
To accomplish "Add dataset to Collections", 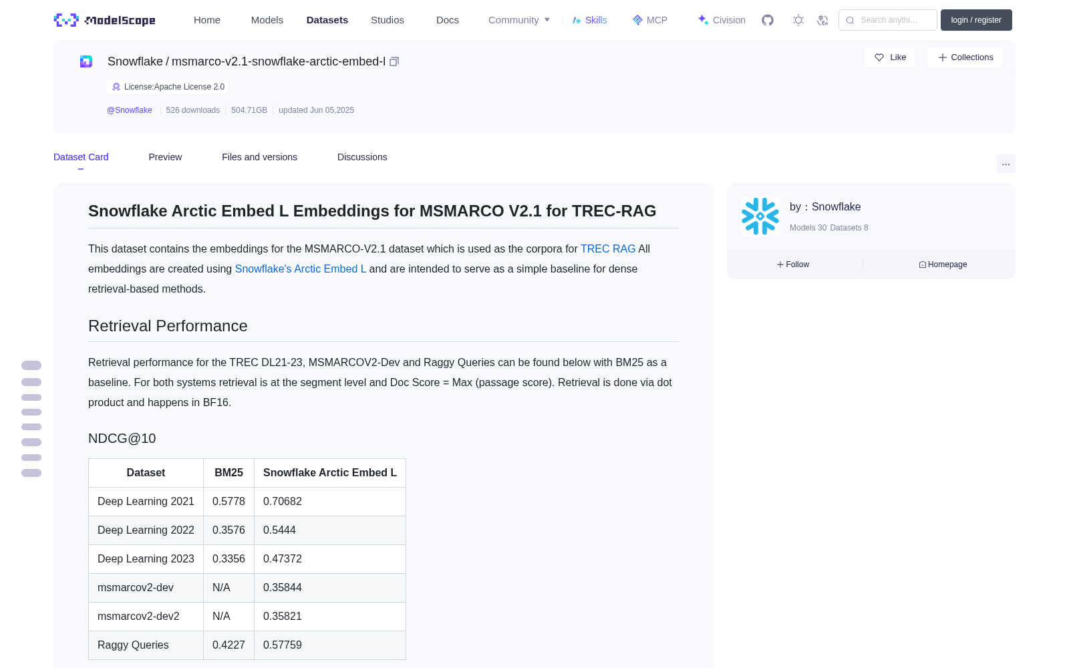I will coord(965,57).
